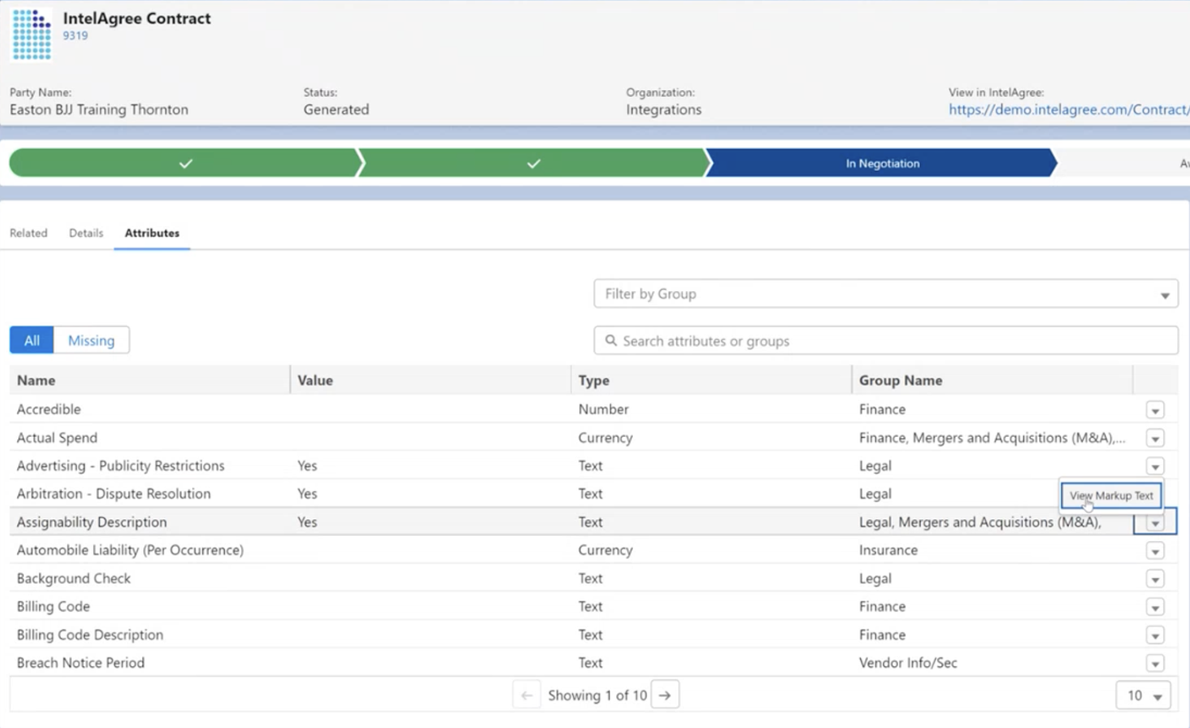
Task: Open row menu for Actual Spend
Action: (1155, 438)
